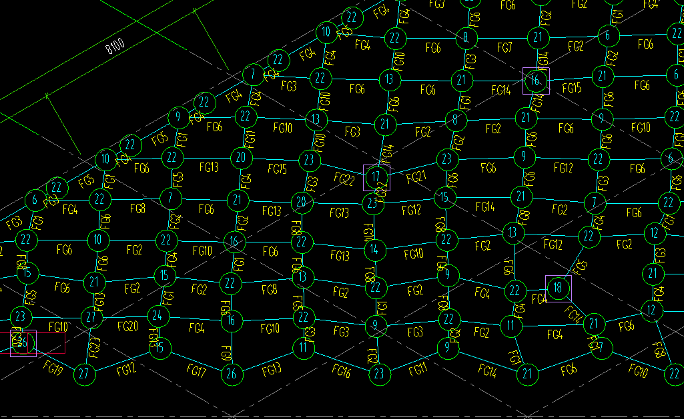Select node 26 between FG17 and FG13
Image resolution: width=684 pixels, height=419 pixels.
click(x=232, y=374)
